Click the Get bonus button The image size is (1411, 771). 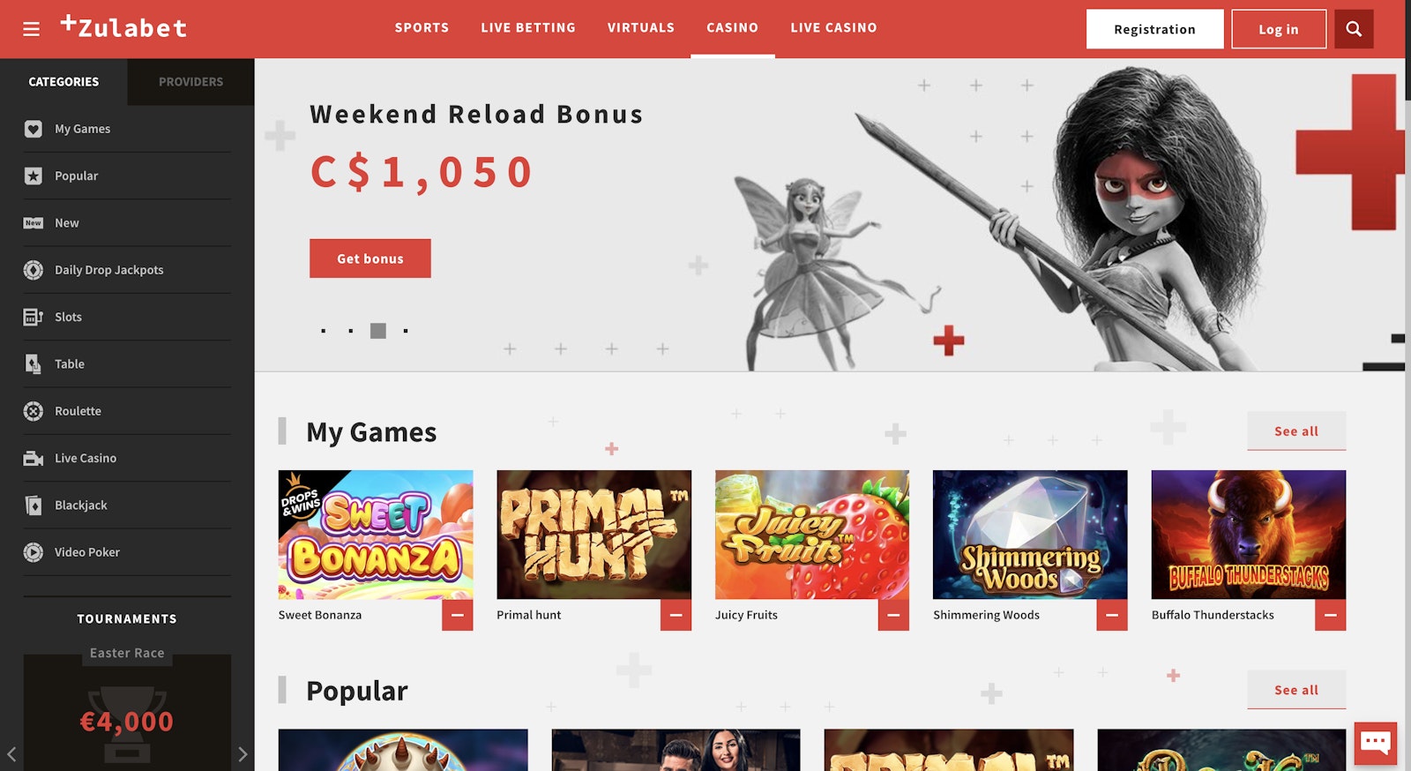370,258
